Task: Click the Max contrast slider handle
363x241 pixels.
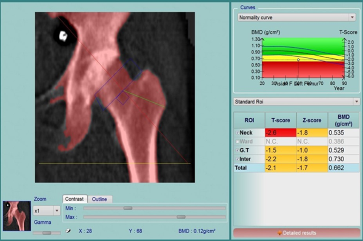Action: 181,217
